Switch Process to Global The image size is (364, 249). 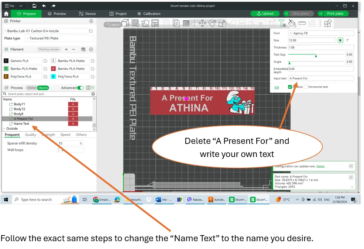click(31, 88)
